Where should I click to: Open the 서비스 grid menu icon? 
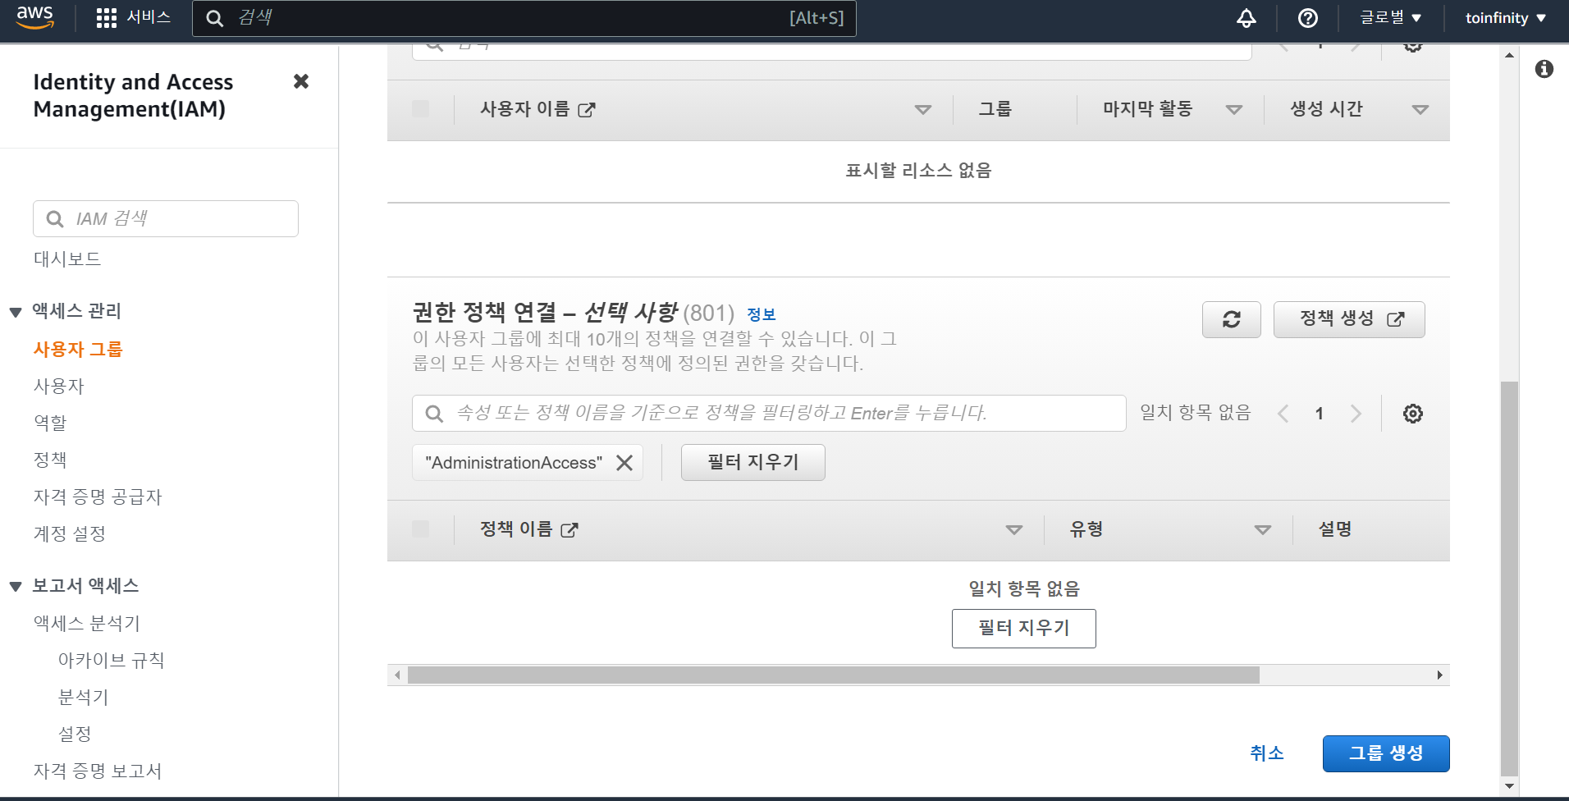click(107, 18)
